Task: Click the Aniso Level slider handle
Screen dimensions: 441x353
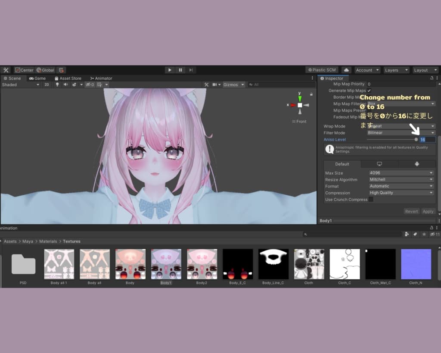Action: coord(416,140)
